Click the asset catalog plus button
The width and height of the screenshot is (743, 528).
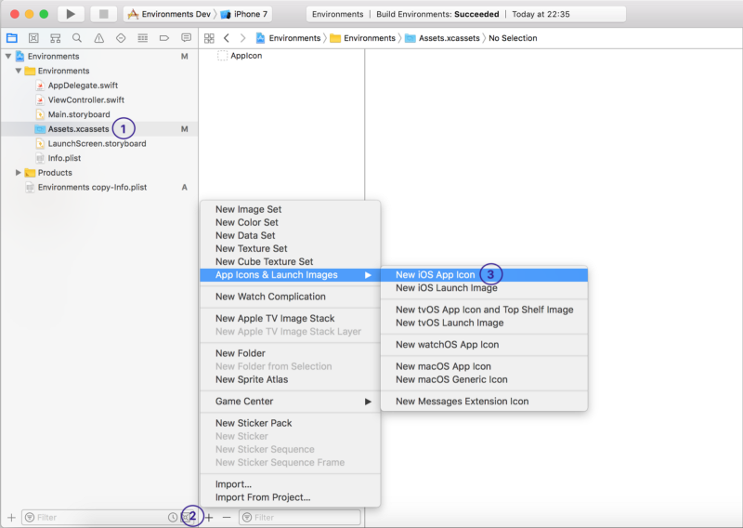pos(209,518)
